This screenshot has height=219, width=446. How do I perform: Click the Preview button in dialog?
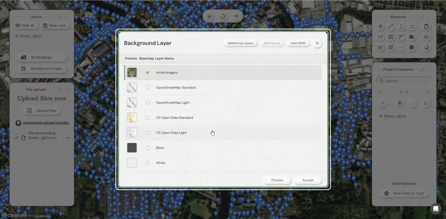point(277,180)
